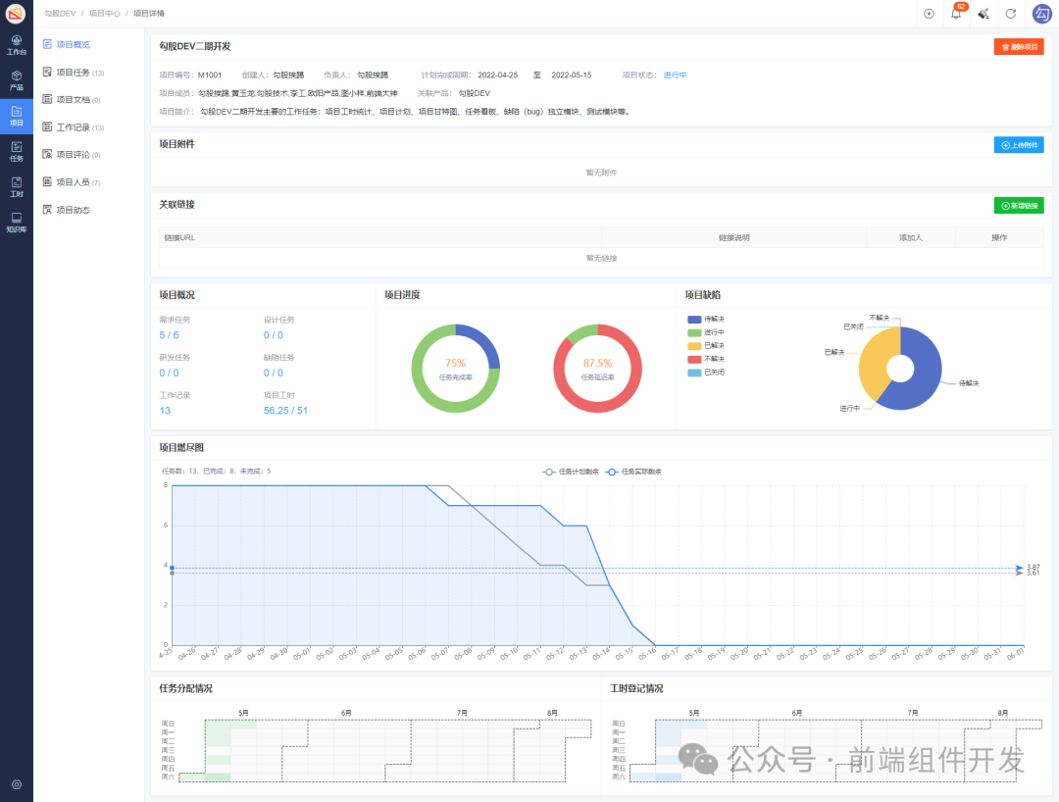The image size is (1059, 802).
Task: Go to 勾股DEV in the breadcrumb
Action: click(x=60, y=14)
